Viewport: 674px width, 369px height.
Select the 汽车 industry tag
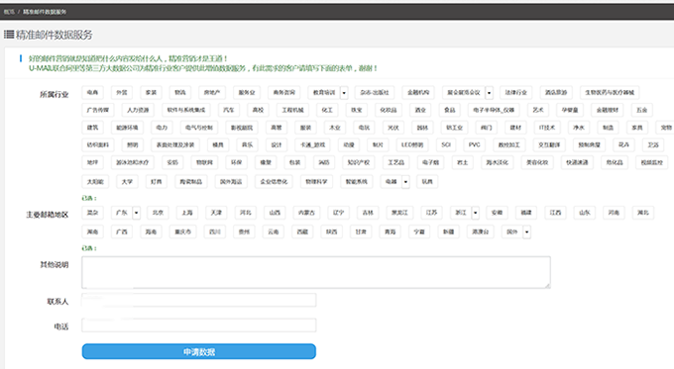pos(229,110)
